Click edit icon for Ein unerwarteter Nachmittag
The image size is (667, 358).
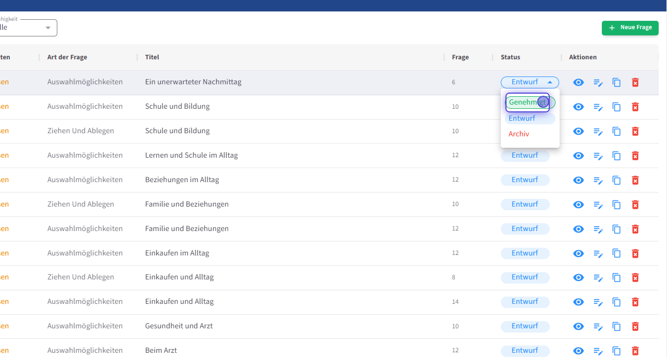(x=598, y=83)
